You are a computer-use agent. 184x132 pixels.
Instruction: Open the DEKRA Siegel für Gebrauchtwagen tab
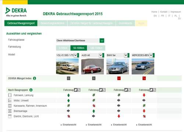coord(92,23)
